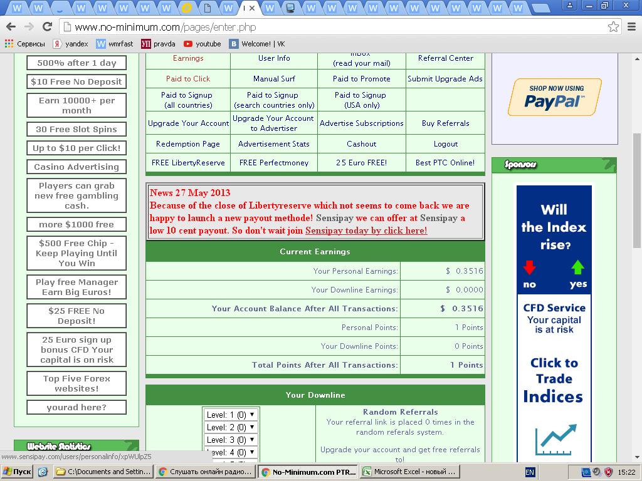Image resolution: width=642 pixels, height=481 pixels.
Task: Switch to the tab with yellow circle icon
Action: tap(187, 8)
